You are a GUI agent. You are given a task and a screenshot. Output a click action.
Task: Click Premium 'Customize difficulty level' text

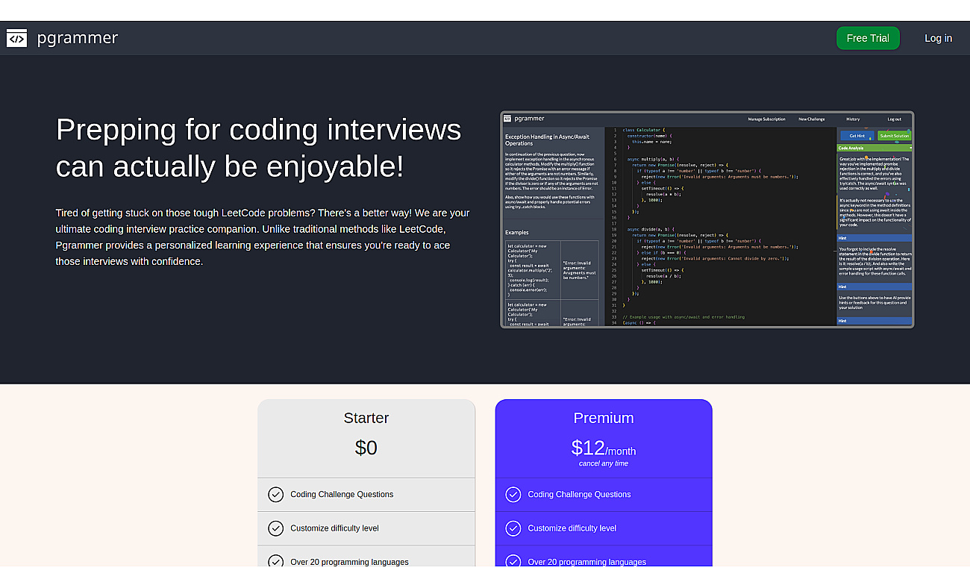[572, 528]
